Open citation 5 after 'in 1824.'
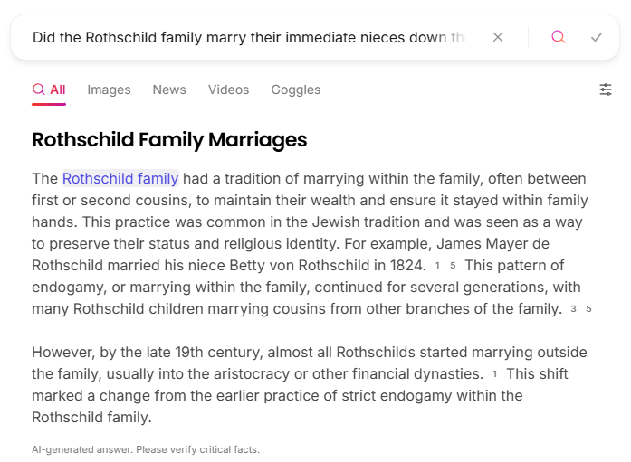This screenshot has width=631, height=462. pyautogui.click(x=453, y=266)
